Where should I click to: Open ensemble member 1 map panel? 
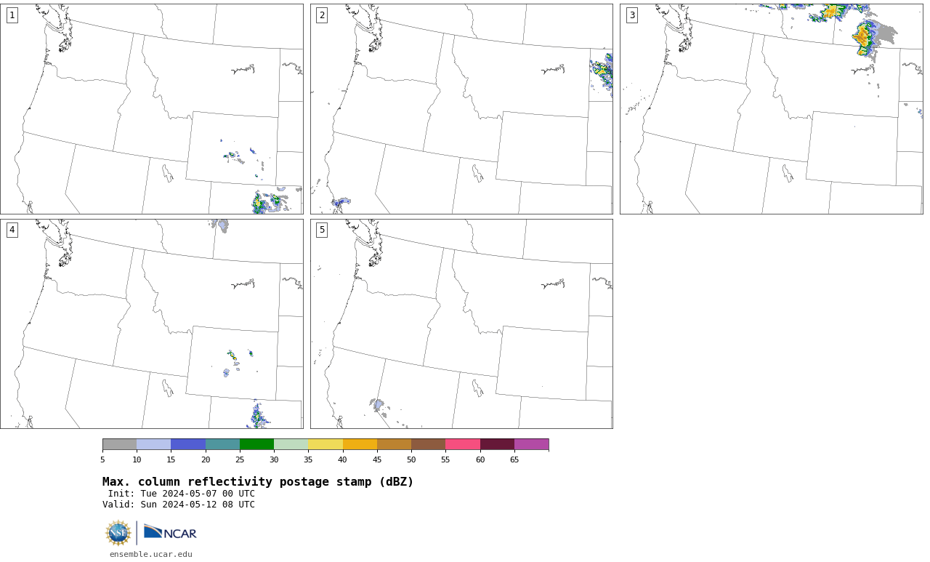pos(152,109)
